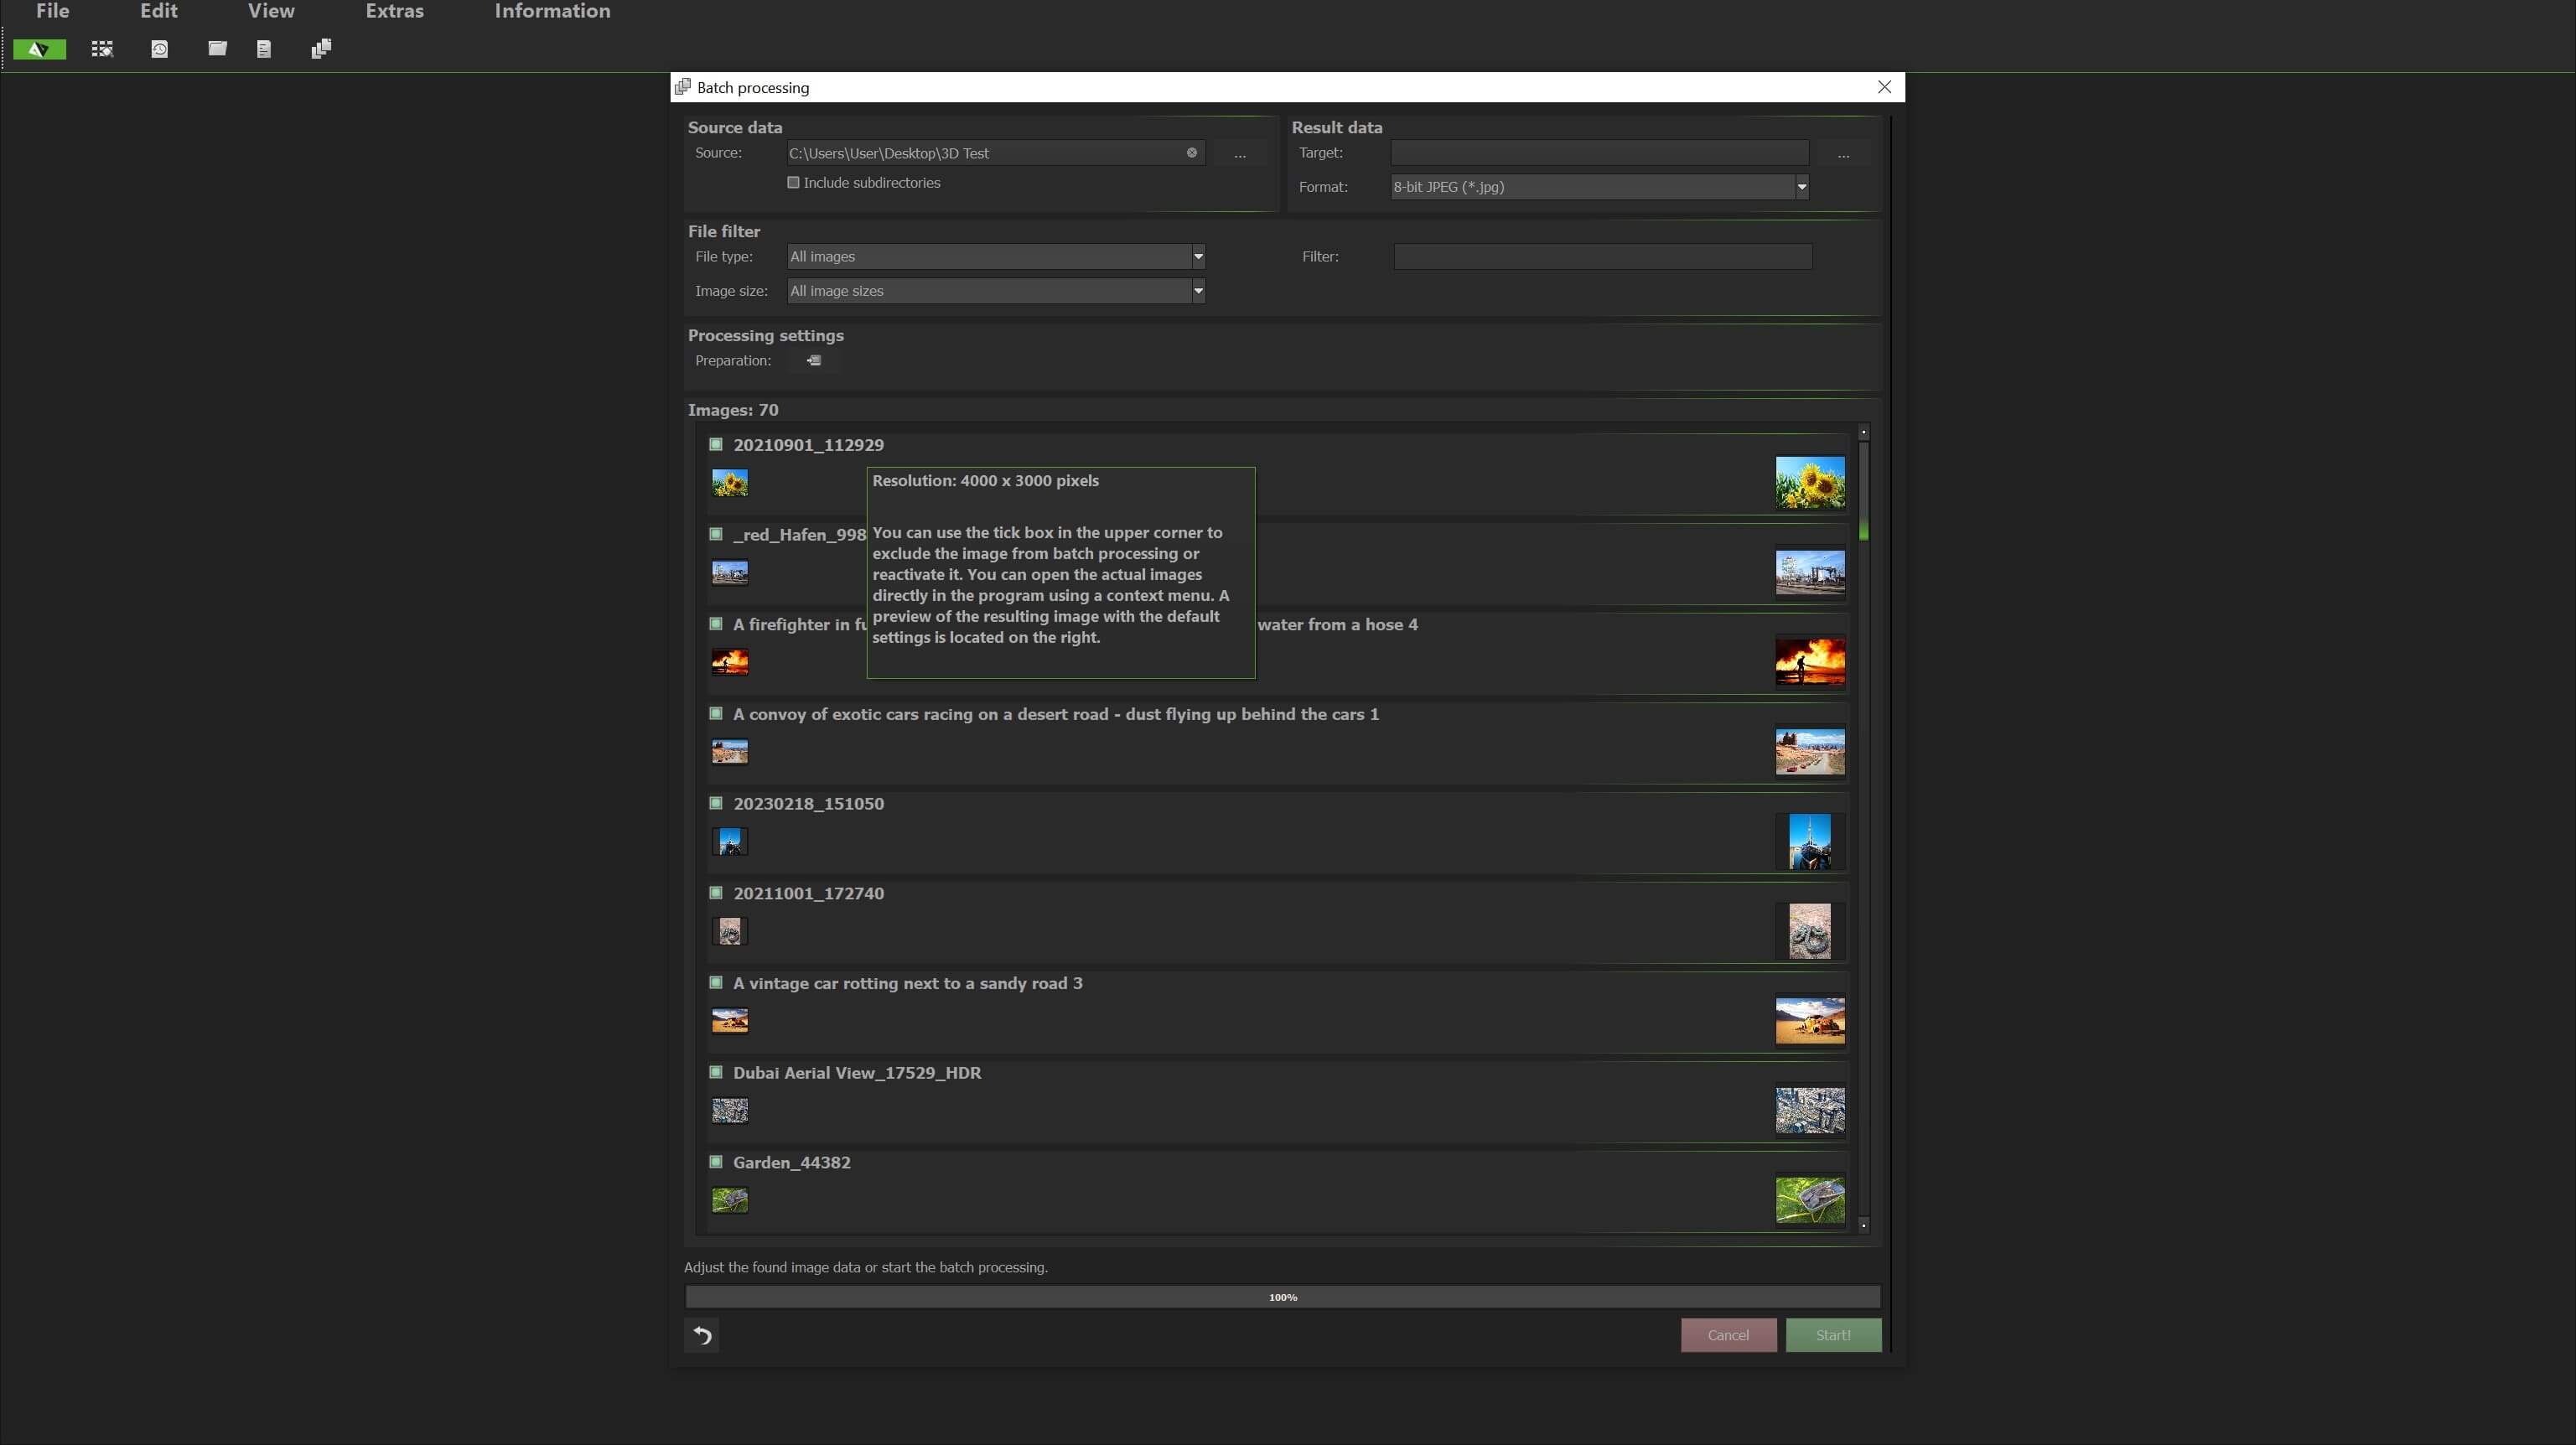Image resolution: width=2576 pixels, height=1445 pixels.
Task: Click the file history toolbar icon
Action: pyautogui.click(x=159, y=48)
